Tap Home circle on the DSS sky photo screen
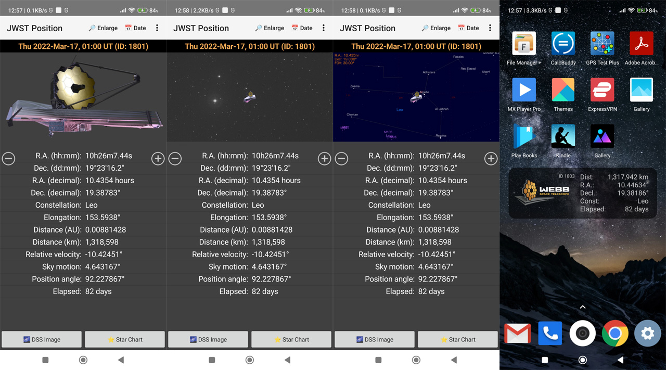 coord(250,360)
